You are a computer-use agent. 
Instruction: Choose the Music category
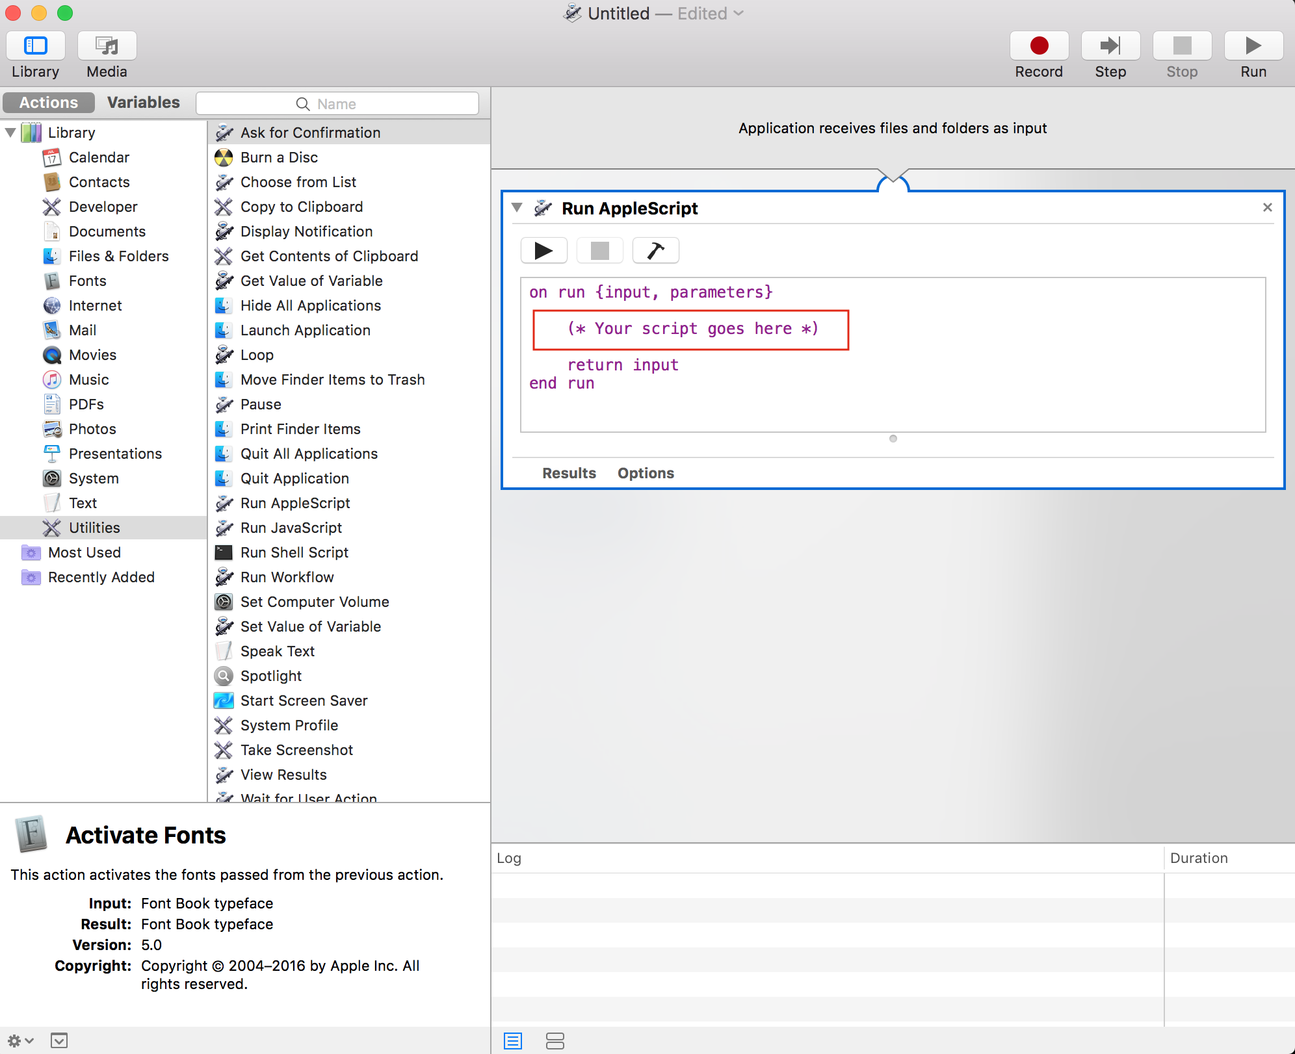pyautogui.click(x=88, y=379)
